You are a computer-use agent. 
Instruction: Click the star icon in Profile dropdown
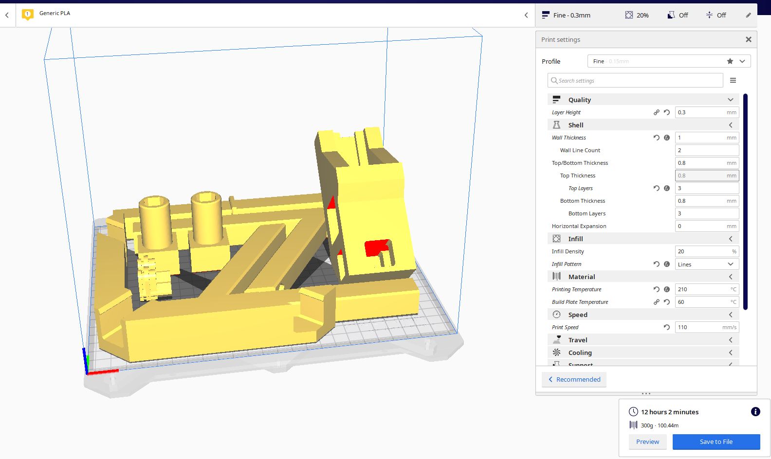pyautogui.click(x=730, y=61)
